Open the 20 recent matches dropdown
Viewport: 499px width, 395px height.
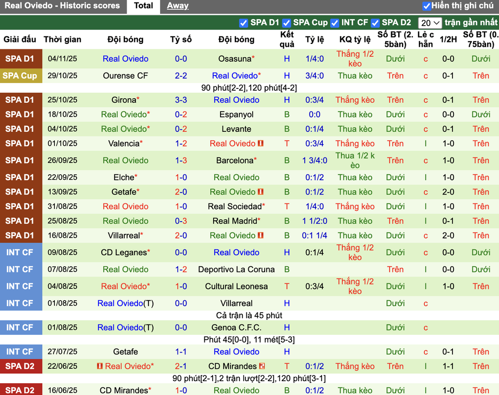coord(430,23)
